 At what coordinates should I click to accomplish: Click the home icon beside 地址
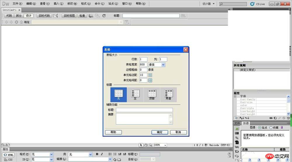click(x=21, y=22)
